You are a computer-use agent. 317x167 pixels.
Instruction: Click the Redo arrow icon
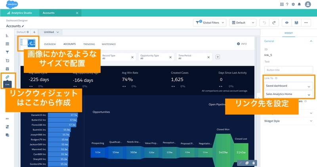coord(274,23)
